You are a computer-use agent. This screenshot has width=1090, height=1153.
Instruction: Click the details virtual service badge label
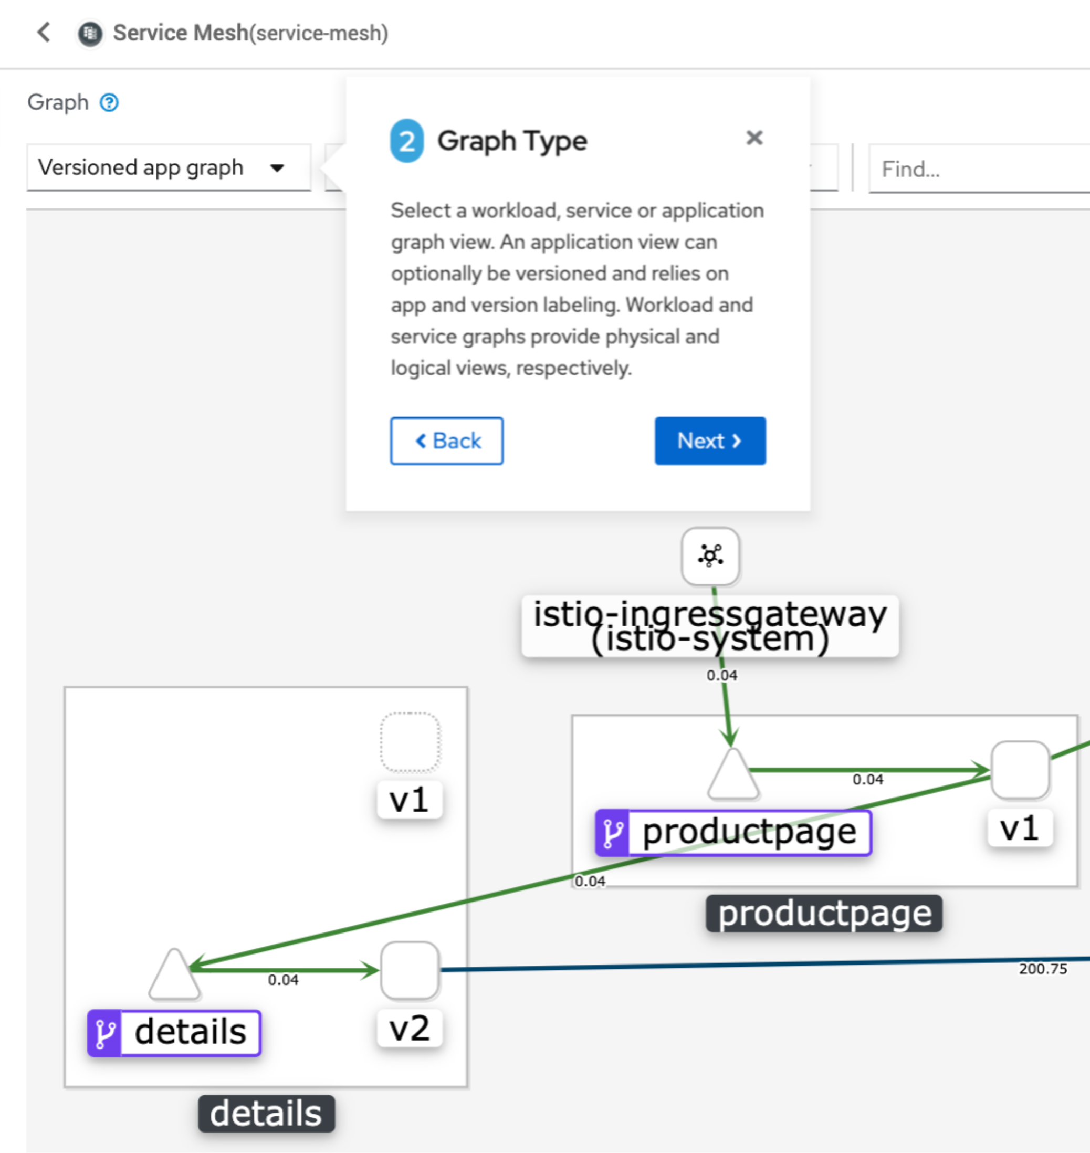pos(174,1033)
